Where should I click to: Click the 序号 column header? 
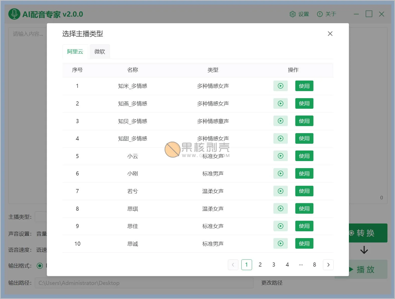(x=77, y=70)
